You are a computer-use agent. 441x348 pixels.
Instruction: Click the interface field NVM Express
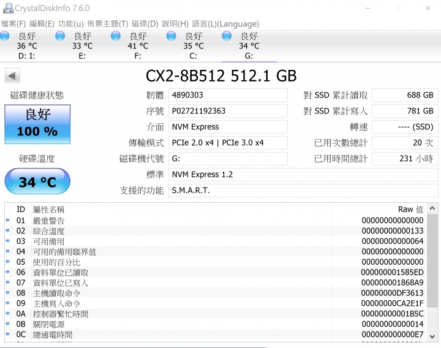point(228,127)
